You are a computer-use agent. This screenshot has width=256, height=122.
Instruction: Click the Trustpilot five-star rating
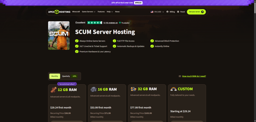tap(95, 23)
